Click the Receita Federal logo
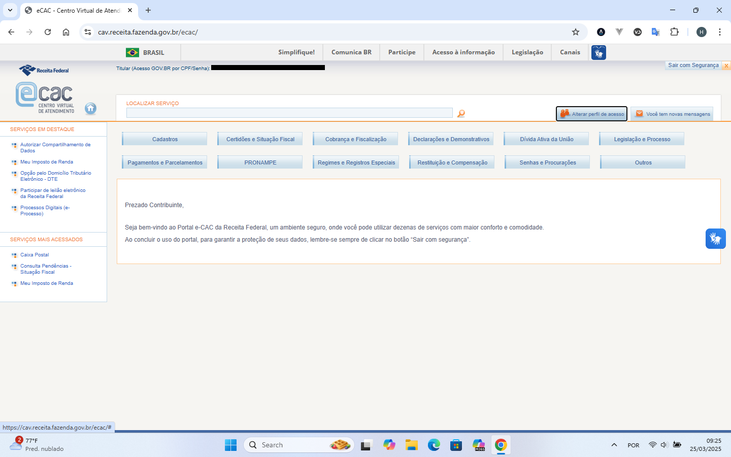731x457 pixels. pyautogui.click(x=44, y=70)
